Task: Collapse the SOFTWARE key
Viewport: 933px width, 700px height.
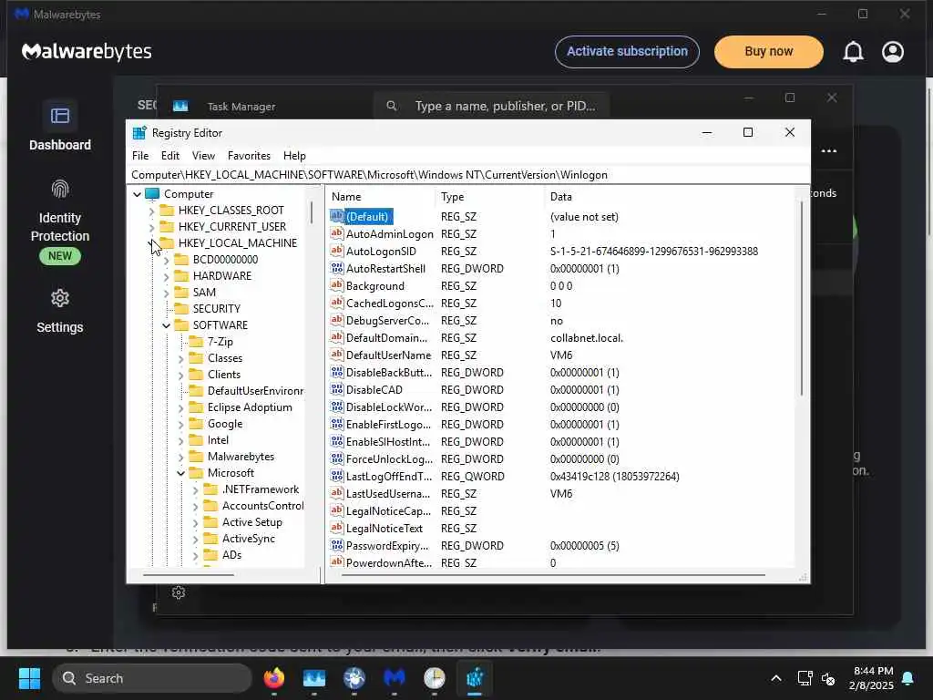Action: pos(166,325)
